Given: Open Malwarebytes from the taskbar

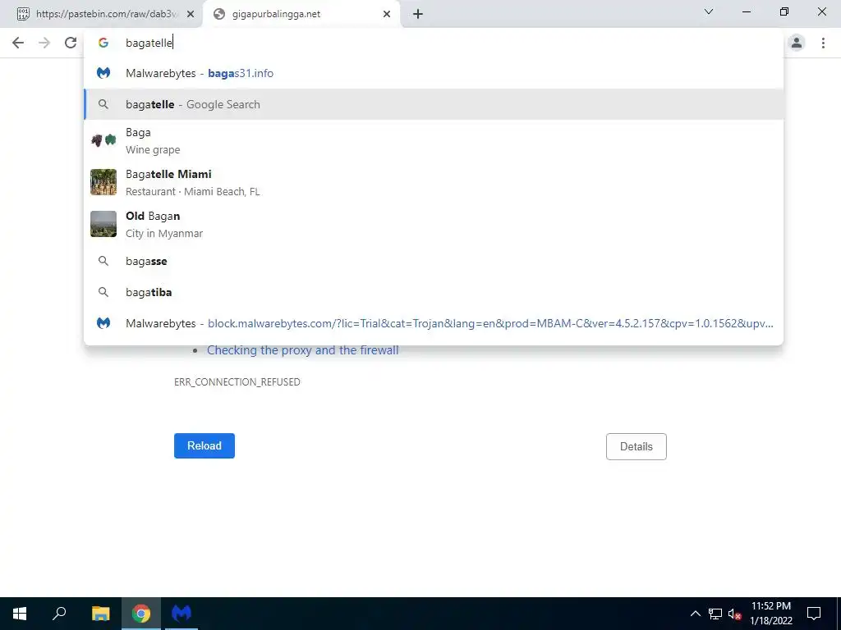Looking at the screenshot, I should [182, 614].
